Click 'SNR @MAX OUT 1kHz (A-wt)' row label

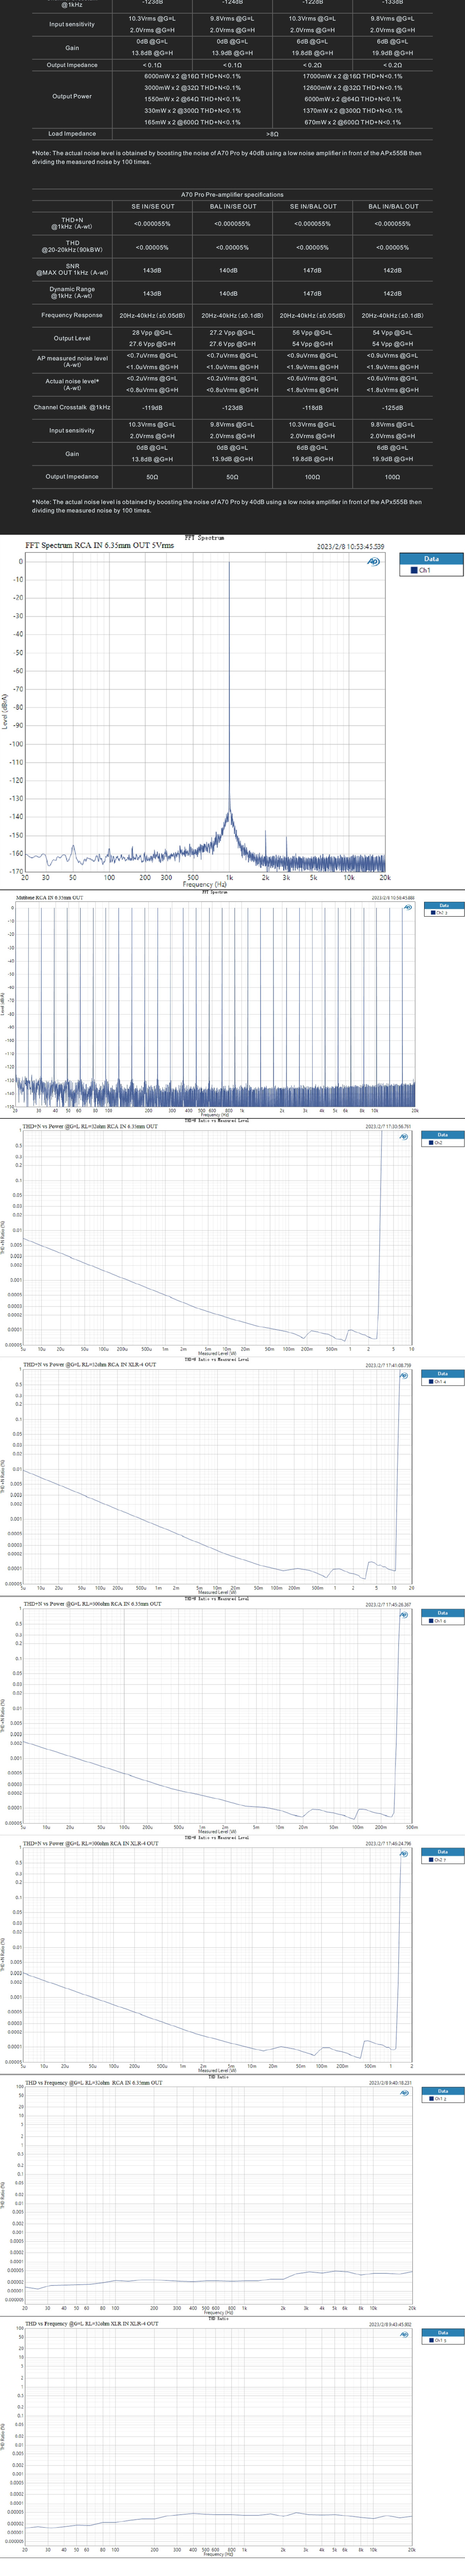(72, 270)
